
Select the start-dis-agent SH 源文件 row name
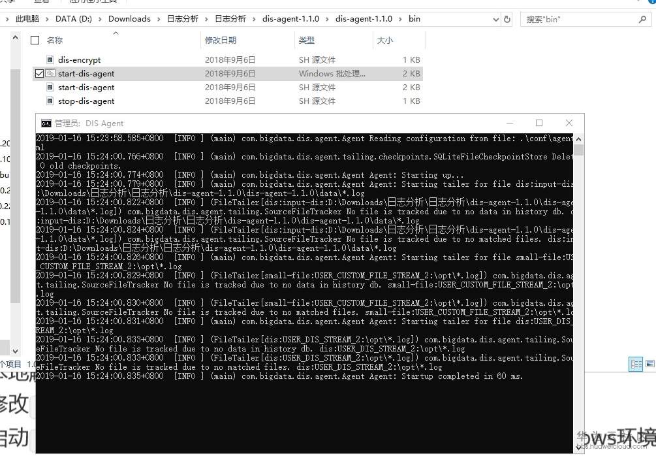point(86,87)
